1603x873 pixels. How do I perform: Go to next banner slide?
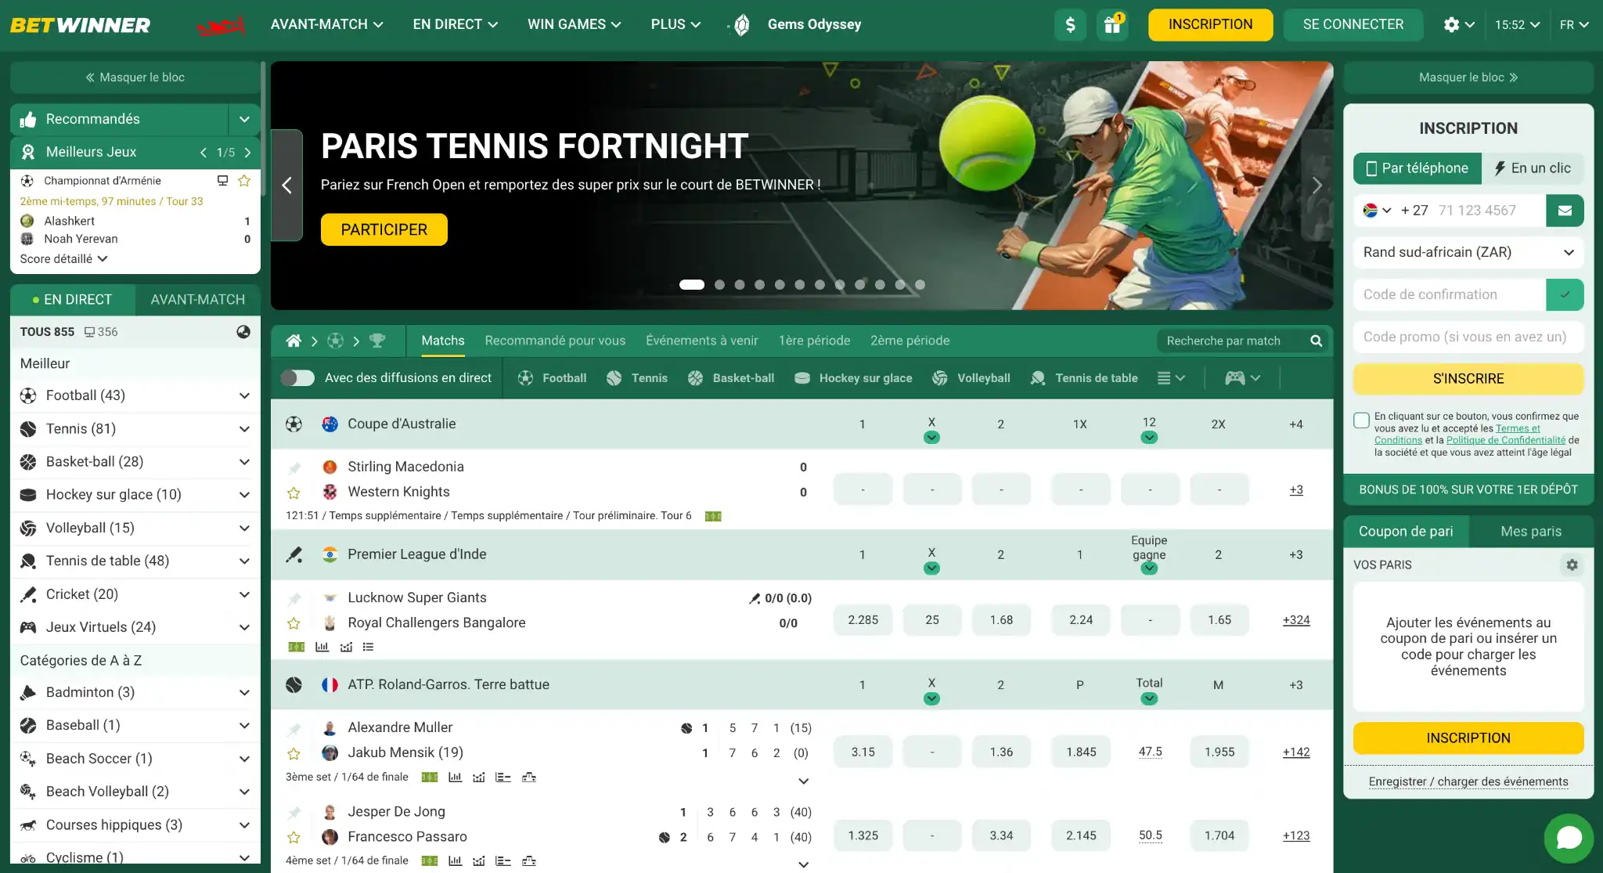pos(1317,186)
